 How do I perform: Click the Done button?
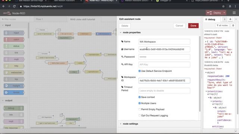point(193,26)
